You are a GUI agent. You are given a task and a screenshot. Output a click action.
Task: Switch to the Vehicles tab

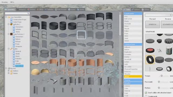coord(49,10)
